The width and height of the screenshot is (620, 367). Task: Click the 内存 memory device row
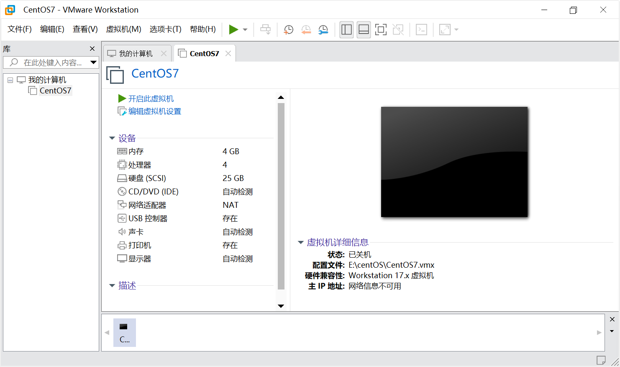(x=195, y=151)
